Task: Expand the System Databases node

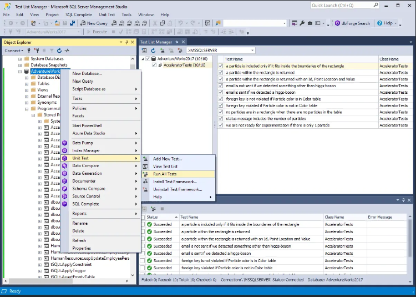Action: coord(20,59)
